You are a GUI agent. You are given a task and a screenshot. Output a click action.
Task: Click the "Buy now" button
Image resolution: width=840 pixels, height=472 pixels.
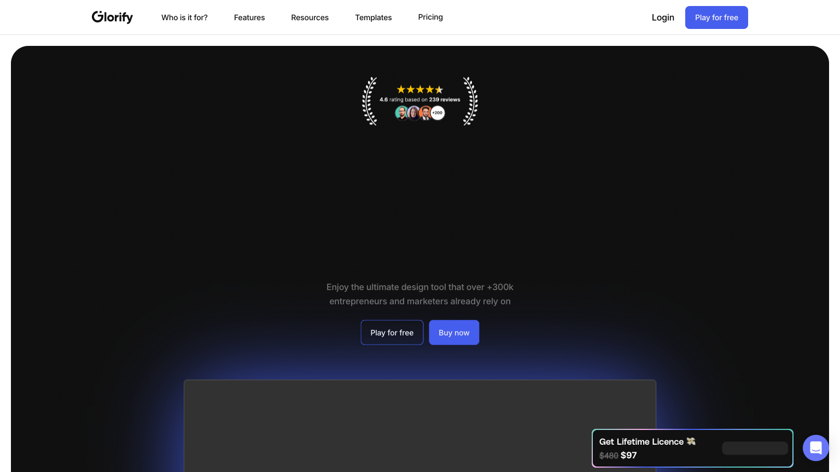tap(454, 332)
